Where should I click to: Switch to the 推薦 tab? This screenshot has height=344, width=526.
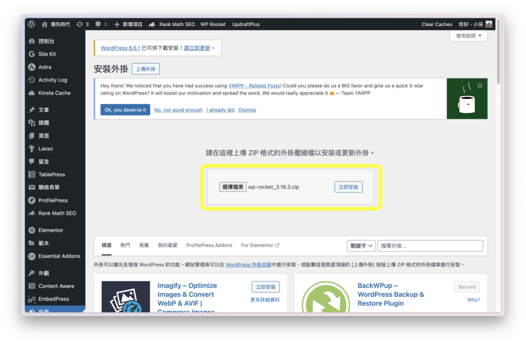pos(144,245)
